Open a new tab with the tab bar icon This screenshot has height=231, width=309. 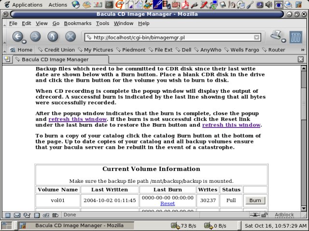7,59
